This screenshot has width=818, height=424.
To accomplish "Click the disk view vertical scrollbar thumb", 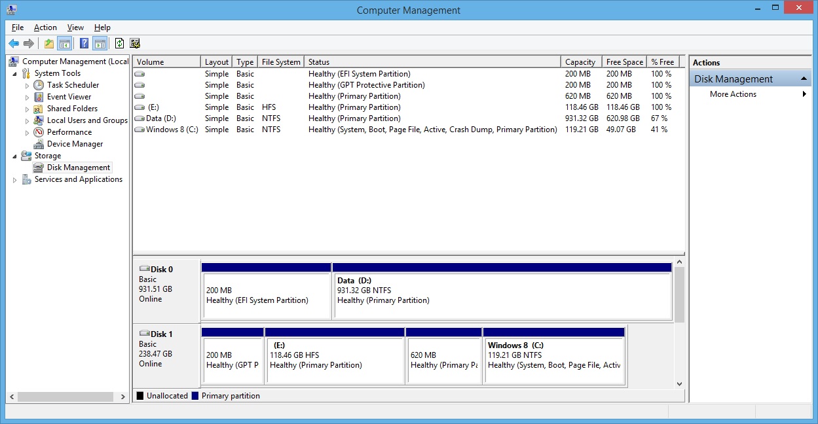I will [679, 294].
